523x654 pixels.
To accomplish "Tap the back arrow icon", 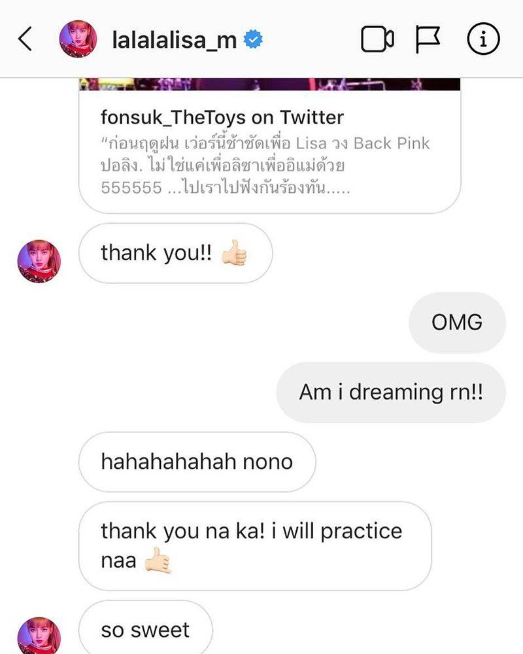I will click(25, 39).
